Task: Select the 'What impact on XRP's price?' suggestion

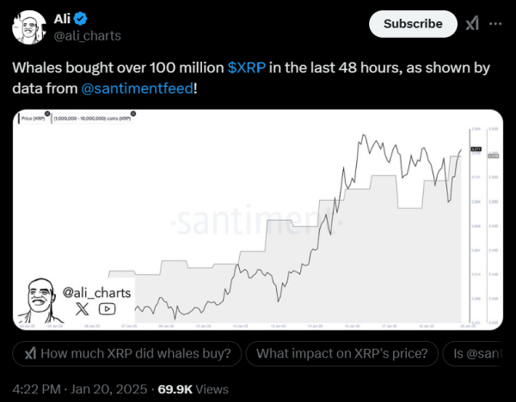Action: point(340,353)
